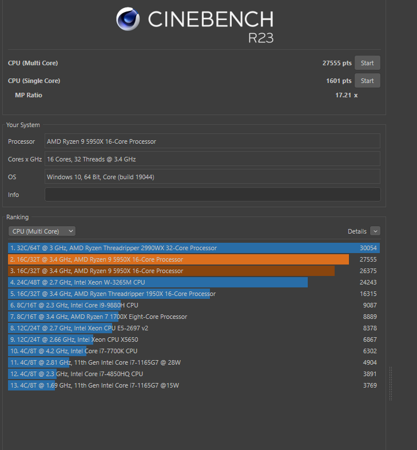Select the Core i7-7700K ranking row
417x450 pixels.
(x=194, y=351)
